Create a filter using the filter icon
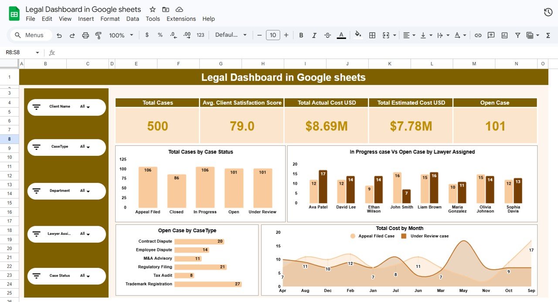Viewport: 558px width, 302px height. [x=518, y=35]
